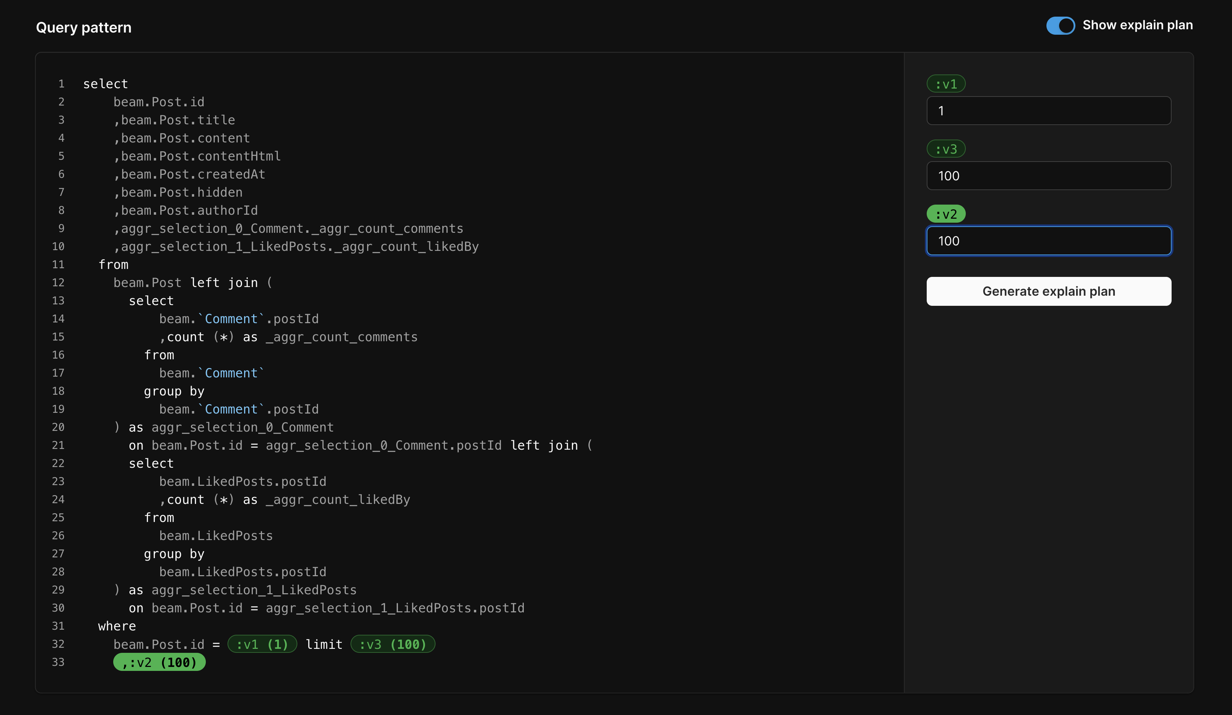Click the highlighted :v2 label badge in the side panel

pyautogui.click(x=946, y=214)
